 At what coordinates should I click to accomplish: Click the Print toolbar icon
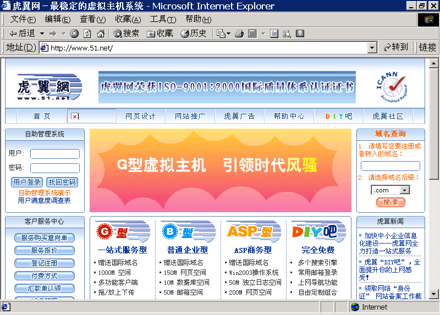tap(239, 34)
